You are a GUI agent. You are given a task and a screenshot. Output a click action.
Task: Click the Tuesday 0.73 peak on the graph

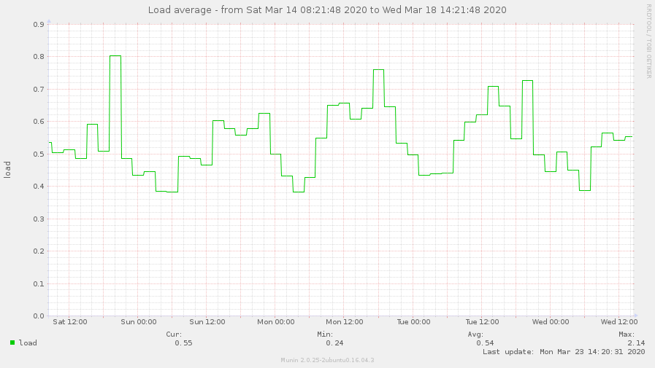528,80
